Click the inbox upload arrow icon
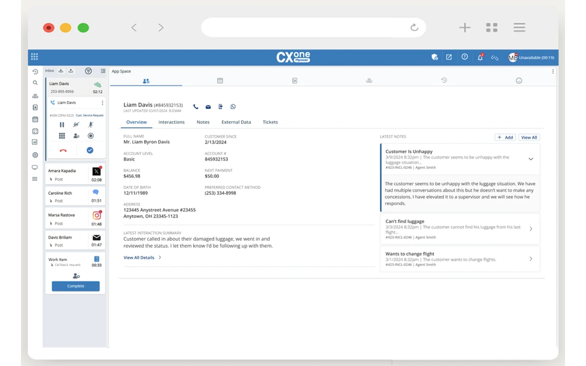 click(x=71, y=71)
